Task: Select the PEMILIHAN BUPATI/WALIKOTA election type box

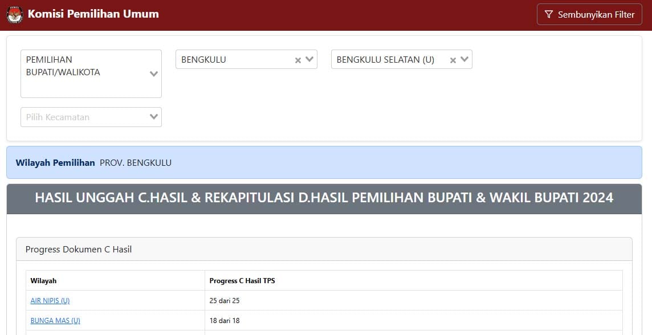Action: 85,73
